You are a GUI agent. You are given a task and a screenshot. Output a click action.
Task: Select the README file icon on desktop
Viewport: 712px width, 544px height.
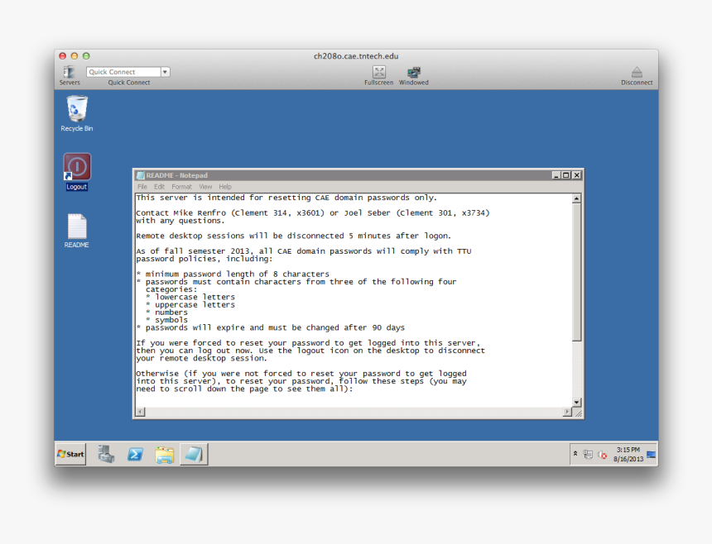pyautogui.click(x=77, y=227)
